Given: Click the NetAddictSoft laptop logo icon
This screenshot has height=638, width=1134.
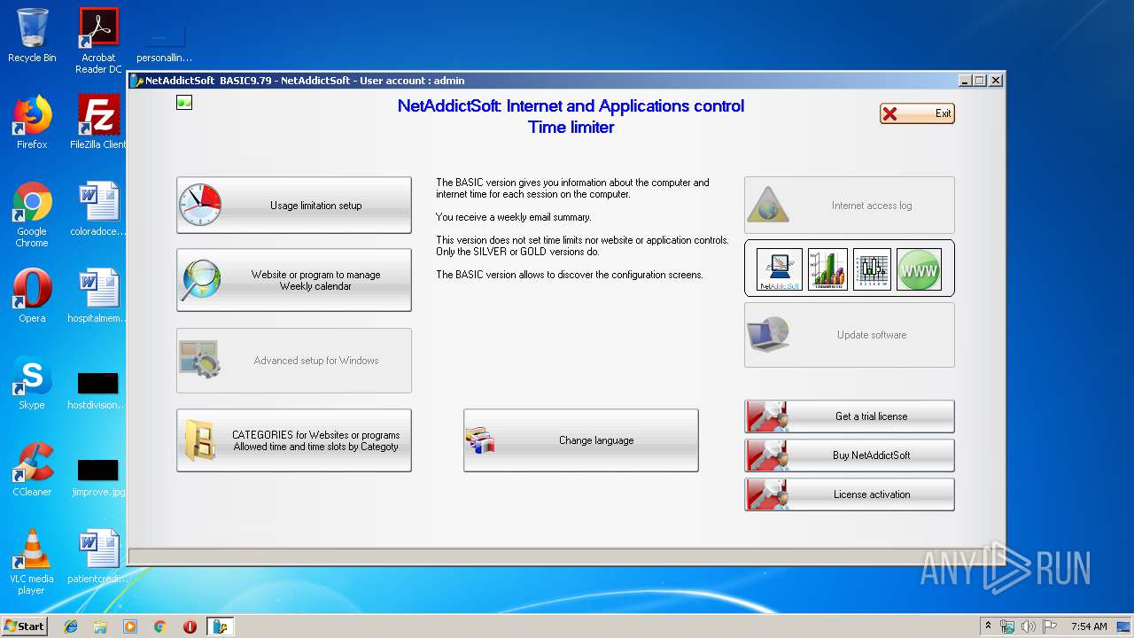Looking at the screenshot, I should click(x=780, y=268).
